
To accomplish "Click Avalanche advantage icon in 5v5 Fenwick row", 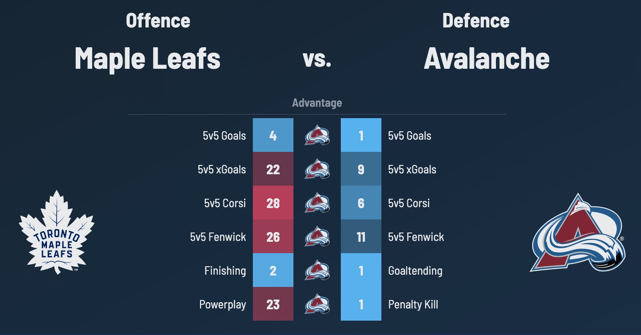I will point(317,237).
